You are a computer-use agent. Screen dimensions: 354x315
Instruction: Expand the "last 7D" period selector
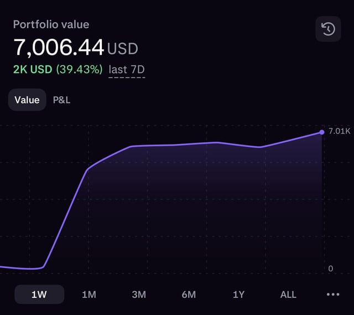point(127,70)
